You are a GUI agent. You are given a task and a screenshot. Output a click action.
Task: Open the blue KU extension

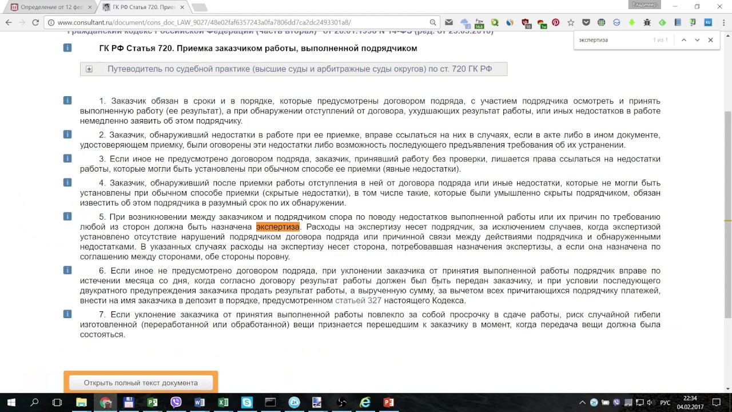709,22
